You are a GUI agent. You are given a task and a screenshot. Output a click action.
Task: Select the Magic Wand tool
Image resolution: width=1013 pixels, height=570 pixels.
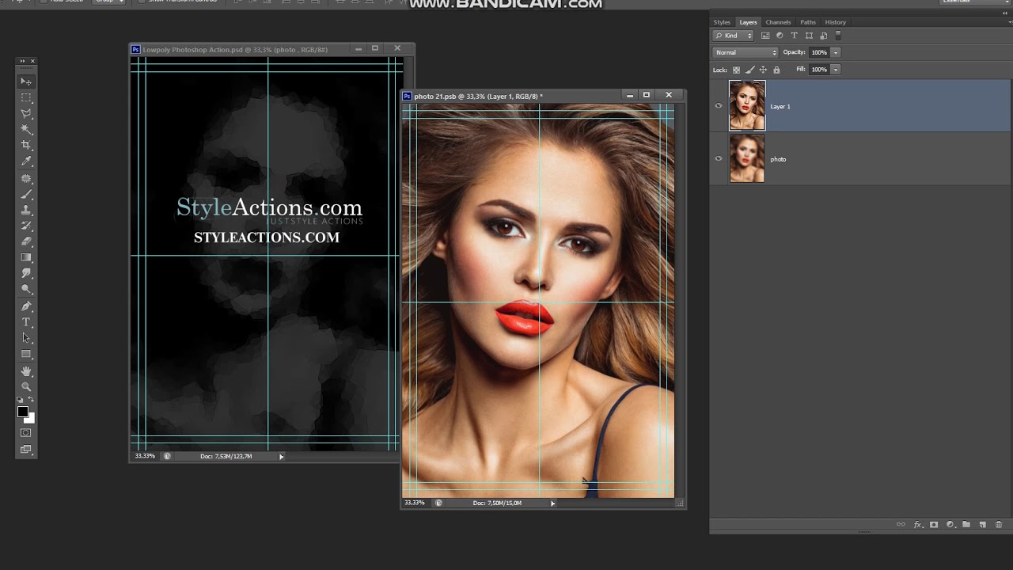pos(26,130)
